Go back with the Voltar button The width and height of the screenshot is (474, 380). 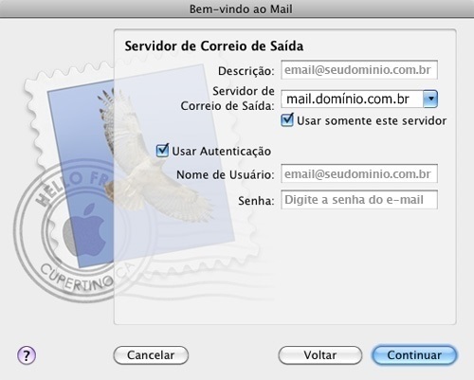click(x=320, y=355)
